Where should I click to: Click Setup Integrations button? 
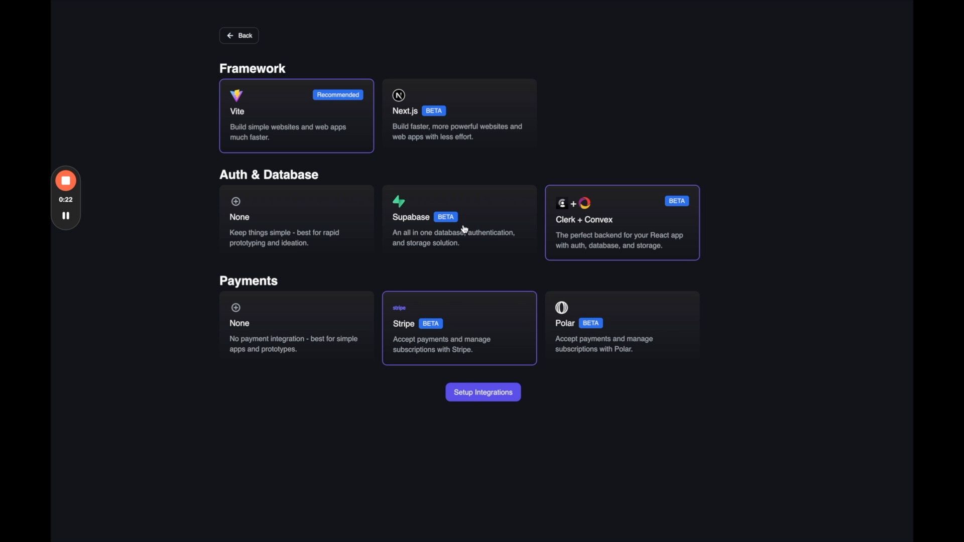click(483, 392)
